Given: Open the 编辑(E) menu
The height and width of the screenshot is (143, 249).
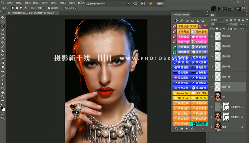Looking at the screenshot, I should click(19, 3).
